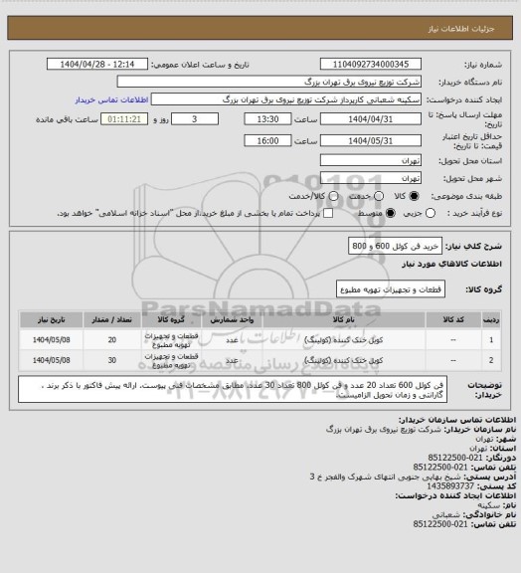The height and width of the screenshot is (573, 521).
Task: Click the قطعات و تجهیزات تهویه مطبوع group field
Action: click(391, 289)
